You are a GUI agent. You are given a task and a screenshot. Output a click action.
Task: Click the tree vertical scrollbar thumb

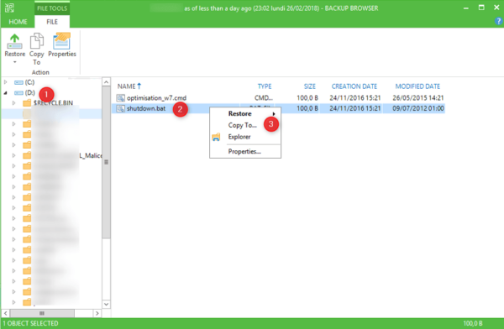(106, 162)
